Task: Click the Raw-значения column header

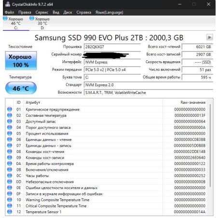Action: click(185, 102)
